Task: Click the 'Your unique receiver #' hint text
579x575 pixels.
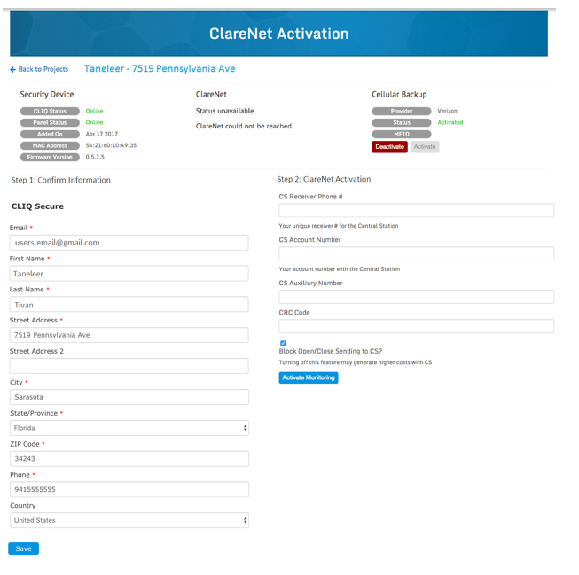Action: click(339, 226)
